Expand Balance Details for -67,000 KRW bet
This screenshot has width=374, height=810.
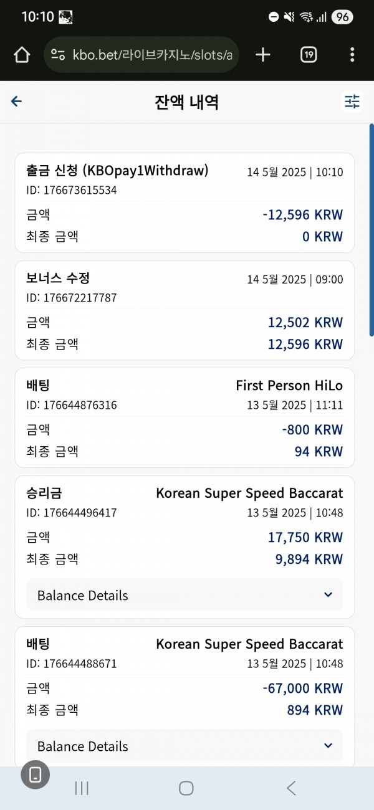[185, 746]
